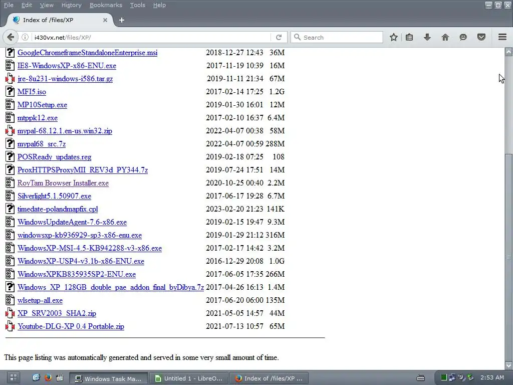
Task: Click the mtppk12.exe link
Action: tap(37, 117)
